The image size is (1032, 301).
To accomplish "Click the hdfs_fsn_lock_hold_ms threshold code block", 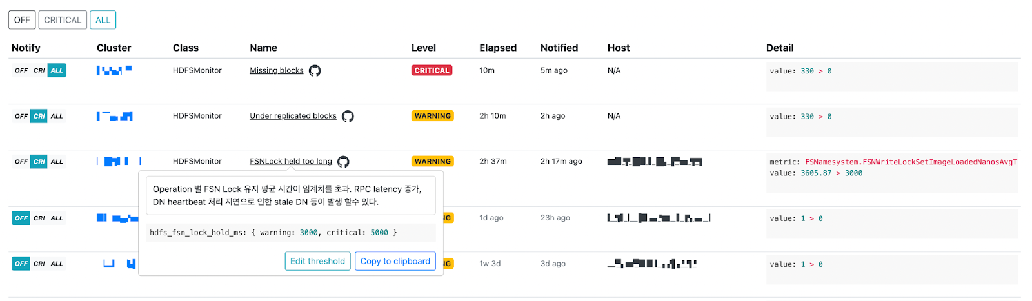I will 291,233.
